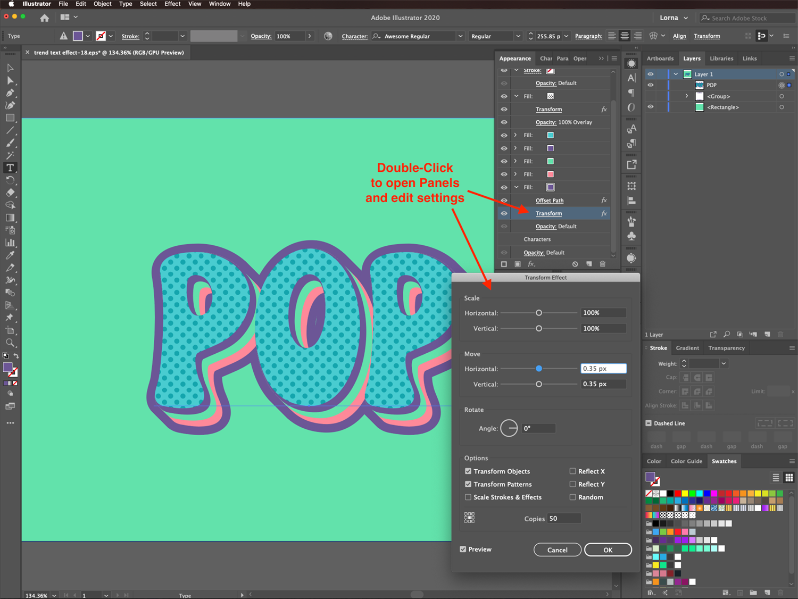Toggle Transform Patterns checkbox

click(468, 484)
